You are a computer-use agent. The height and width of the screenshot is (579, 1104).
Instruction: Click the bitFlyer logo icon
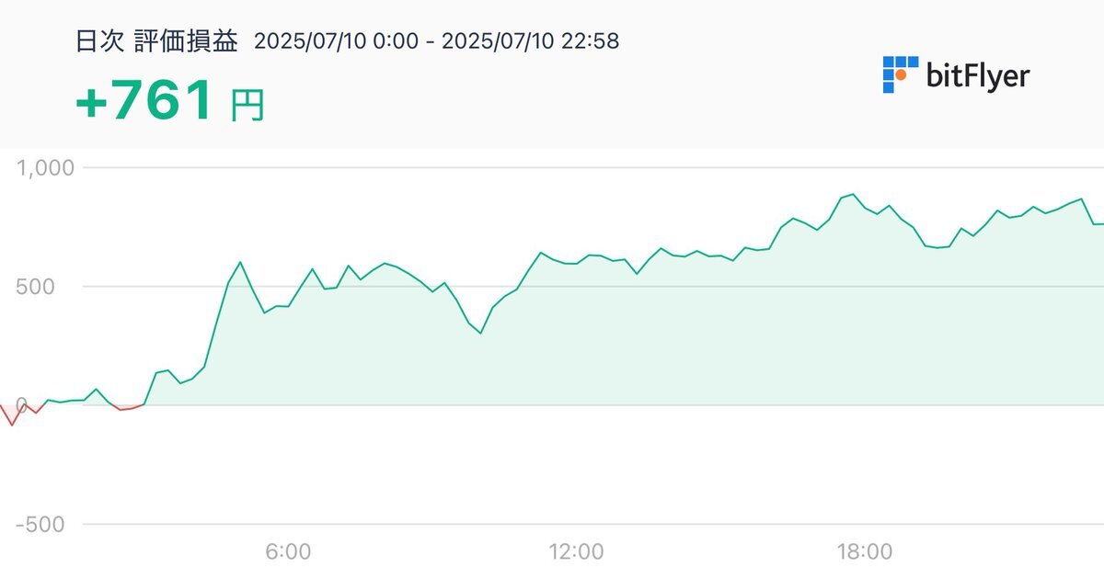tap(901, 74)
